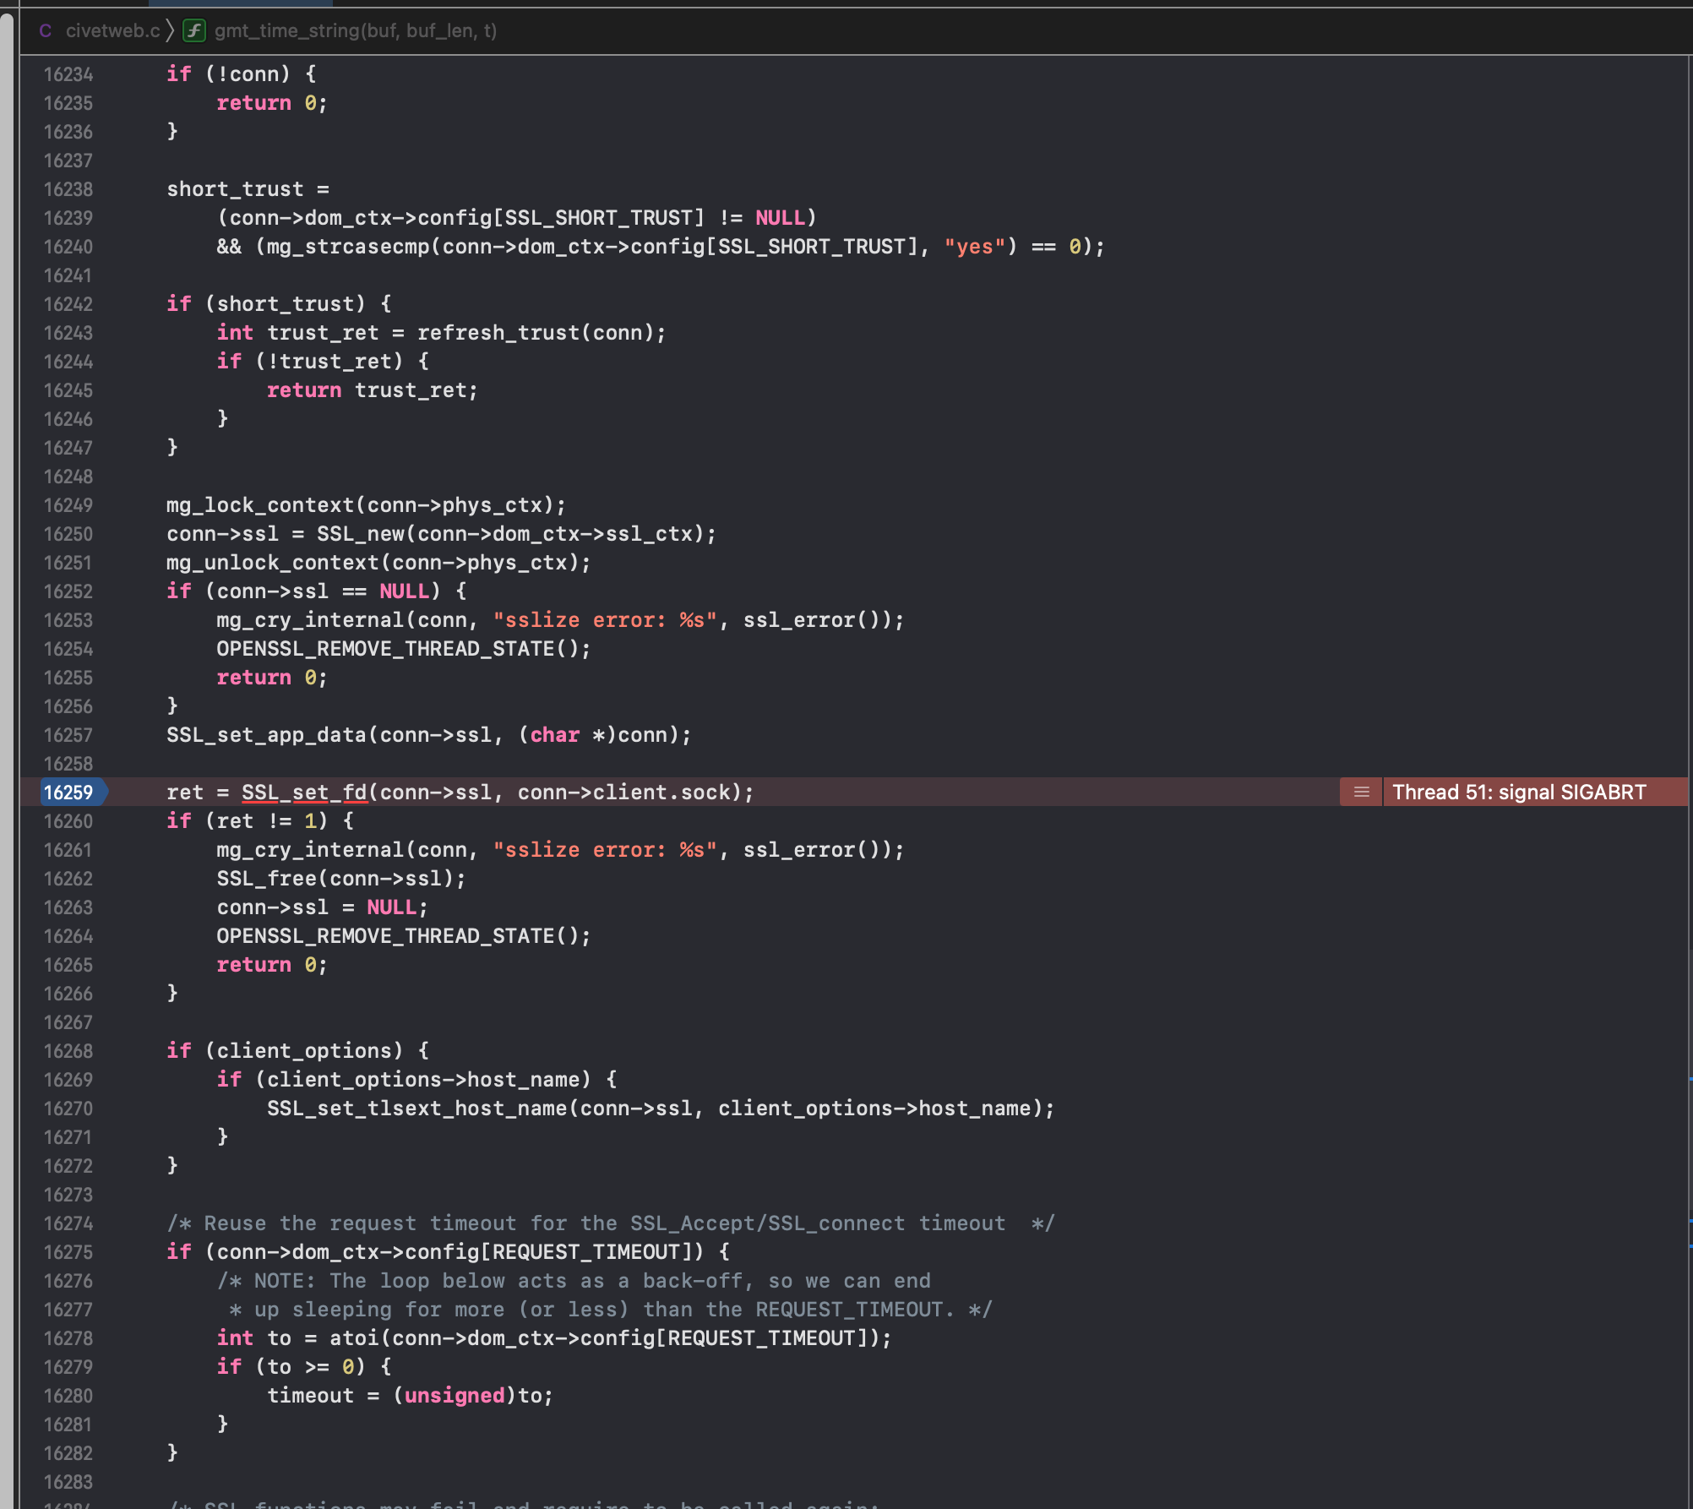
Task: Click line number 16234 in the gutter
Action: [x=69, y=74]
